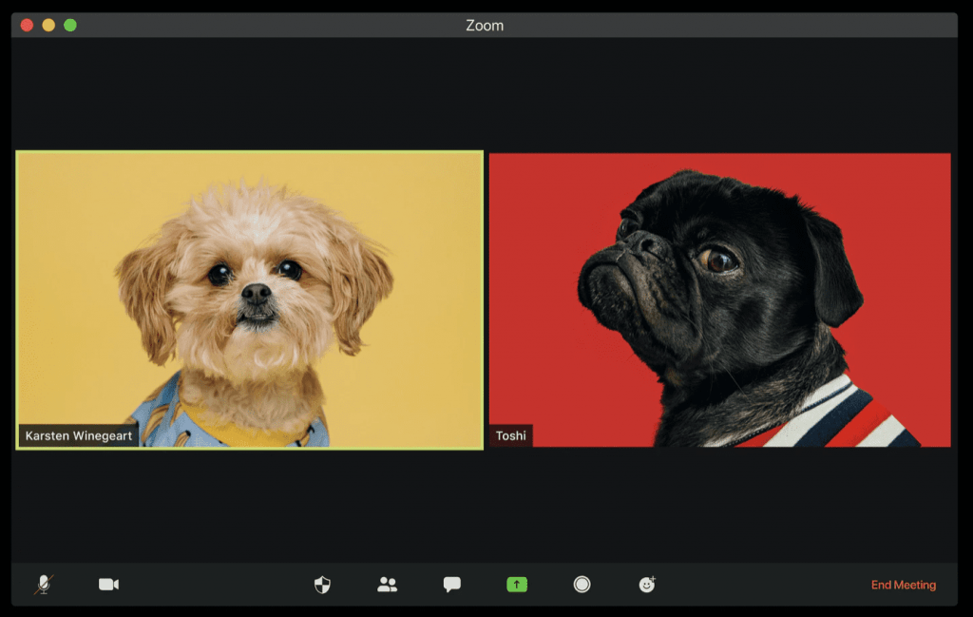Start recording with the Record icon

pyautogui.click(x=582, y=585)
